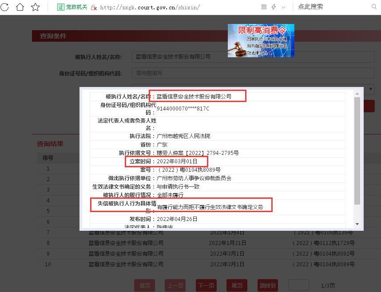This screenshot has height=292, width=381.
Task: Click the detail popup scrollbar thumb
Action: coord(357,150)
